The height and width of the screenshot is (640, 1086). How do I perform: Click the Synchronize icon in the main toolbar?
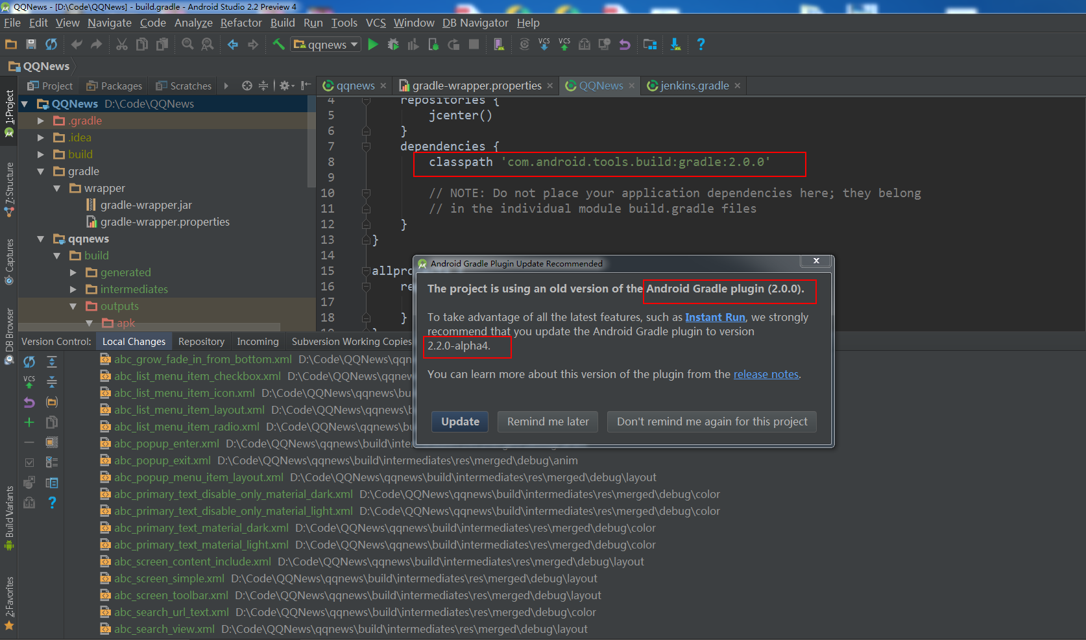(x=51, y=44)
